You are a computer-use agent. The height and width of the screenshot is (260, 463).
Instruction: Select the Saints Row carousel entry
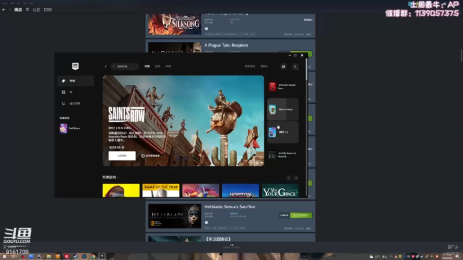pyautogui.click(x=282, y=109)
